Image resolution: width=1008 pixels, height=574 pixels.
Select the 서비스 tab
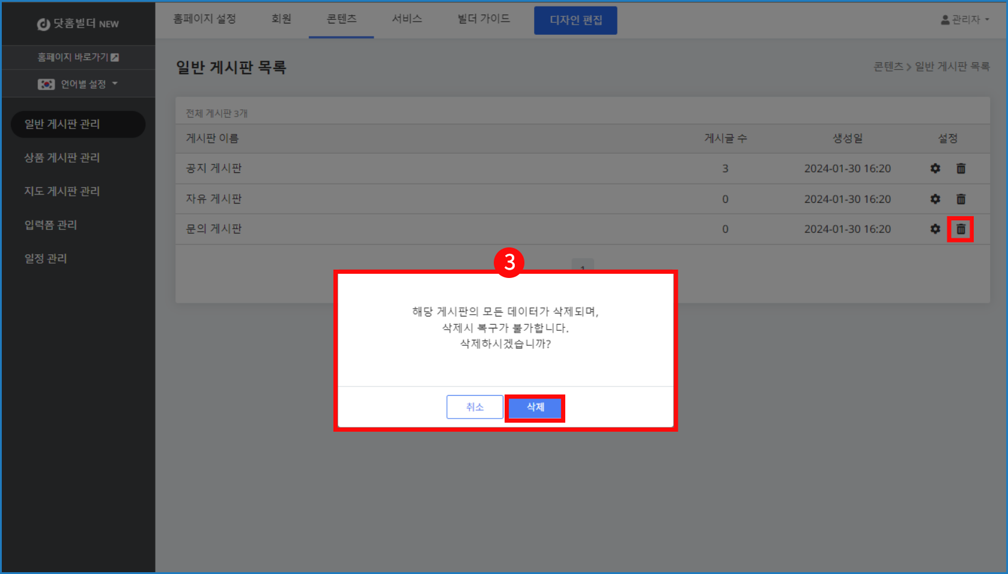coord(407,19)
